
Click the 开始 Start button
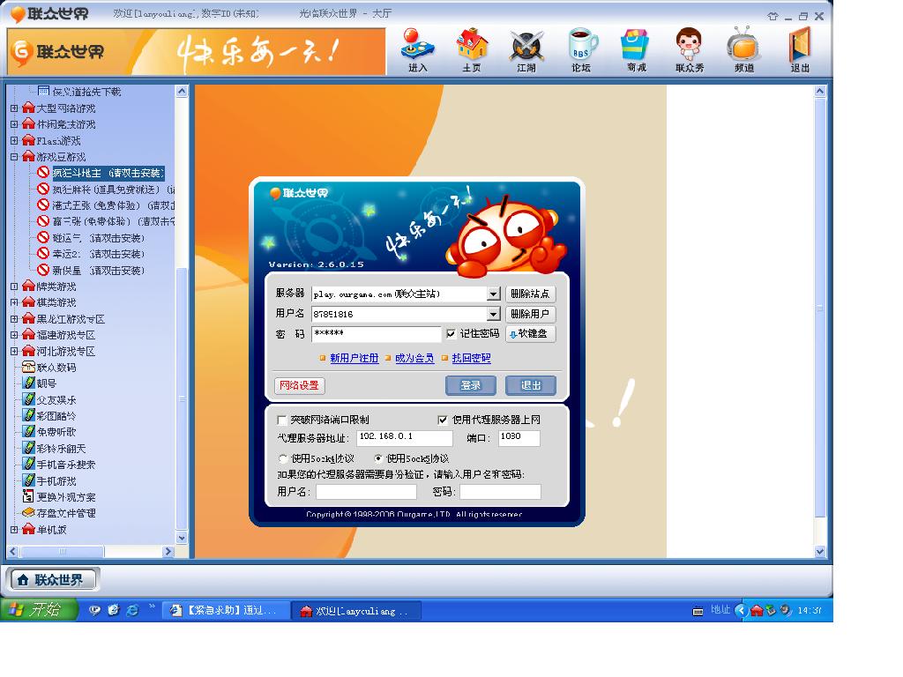coord(39,610)
